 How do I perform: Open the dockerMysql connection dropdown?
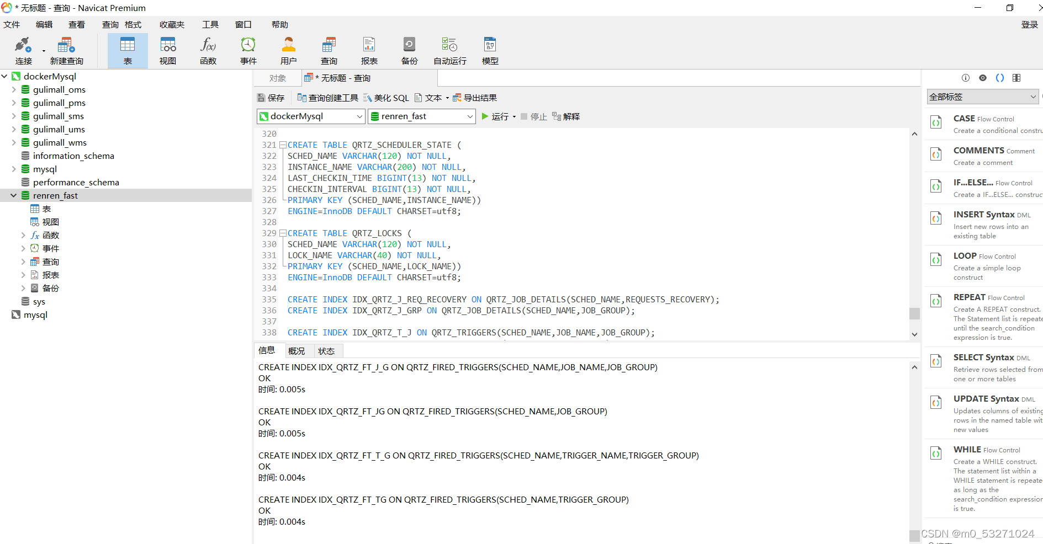[311, 116]
